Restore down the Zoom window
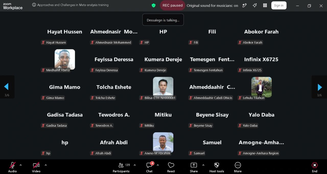This screenshot has height=174, width=327. (x=309, y=6)
